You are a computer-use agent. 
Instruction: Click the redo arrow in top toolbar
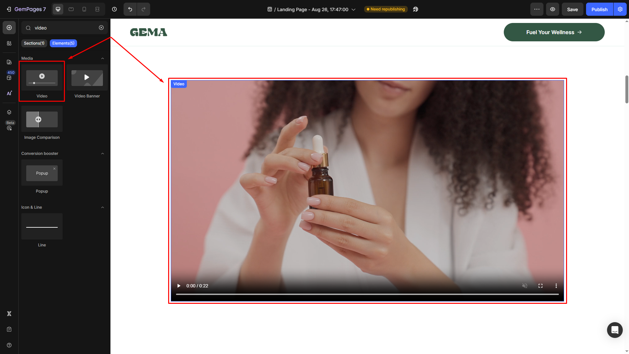coord(144,9)
